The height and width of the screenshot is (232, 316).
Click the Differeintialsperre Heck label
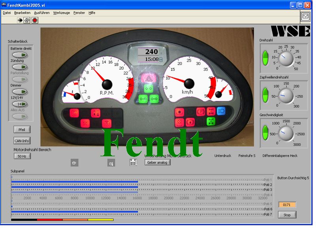280,156
